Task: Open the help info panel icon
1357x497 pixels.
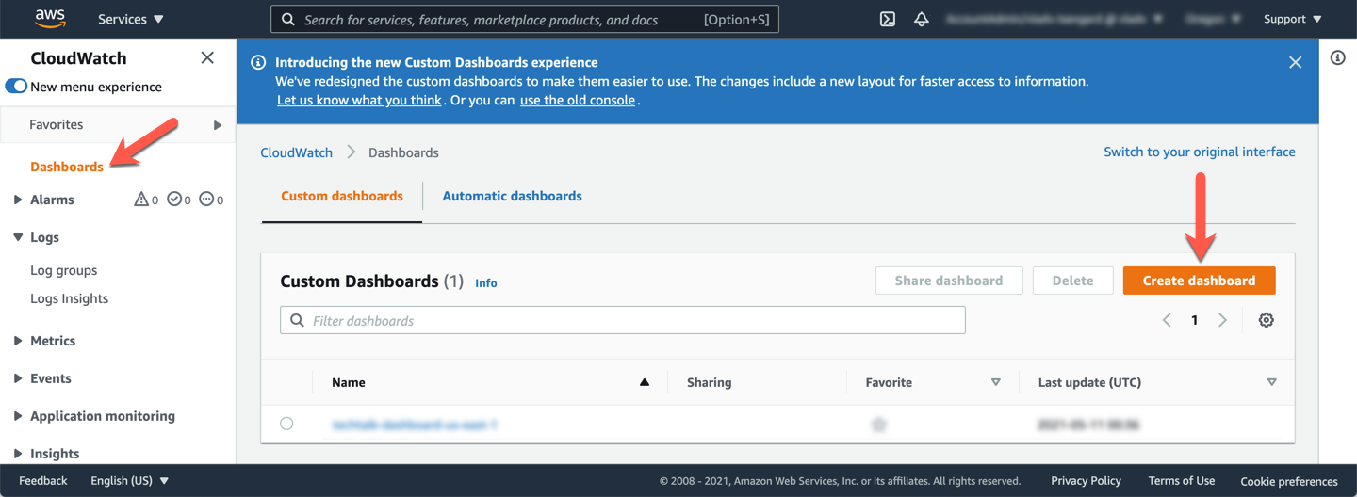Action: (x=1337, y=58)
